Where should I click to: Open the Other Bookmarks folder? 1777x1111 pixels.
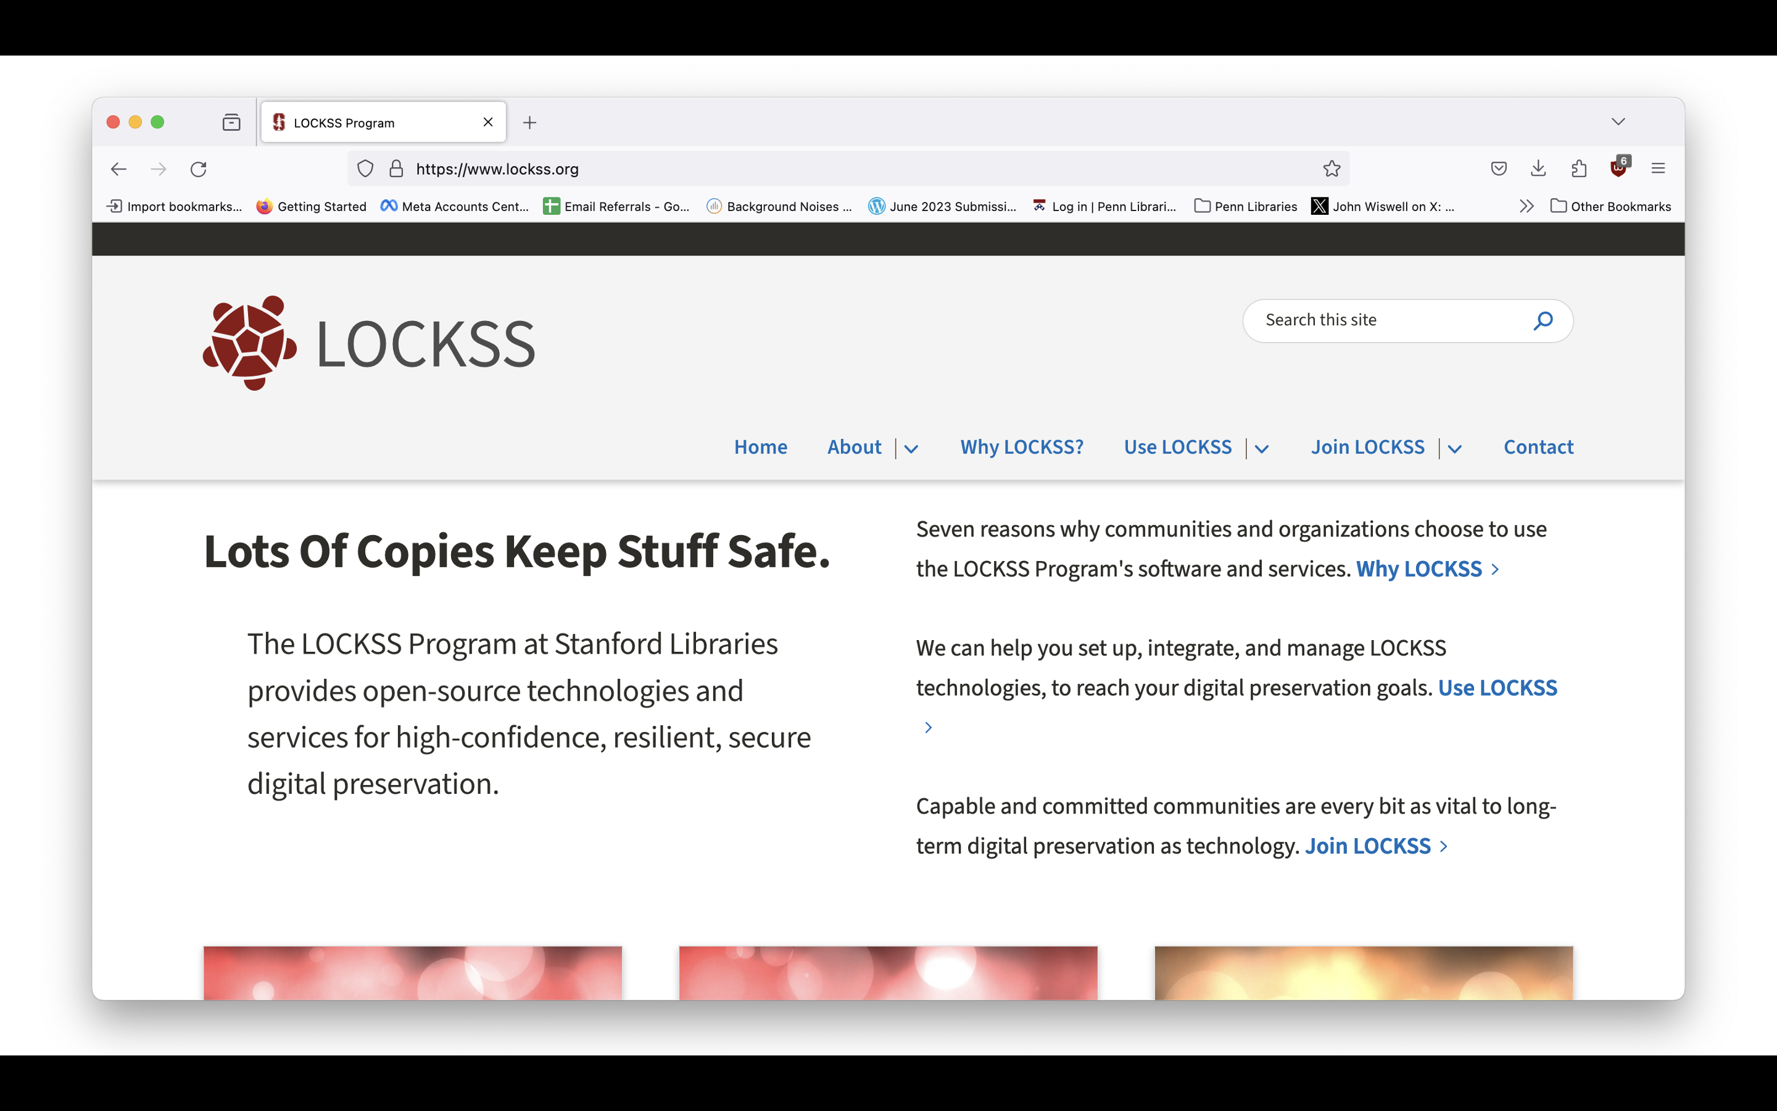1610,207
